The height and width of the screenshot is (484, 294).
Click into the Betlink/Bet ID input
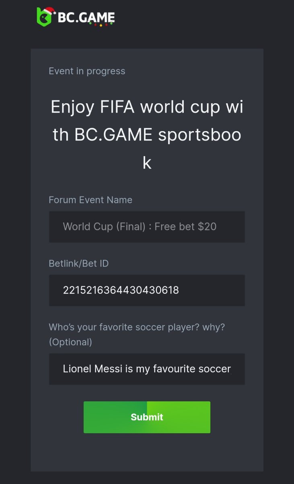pos(147,290)
